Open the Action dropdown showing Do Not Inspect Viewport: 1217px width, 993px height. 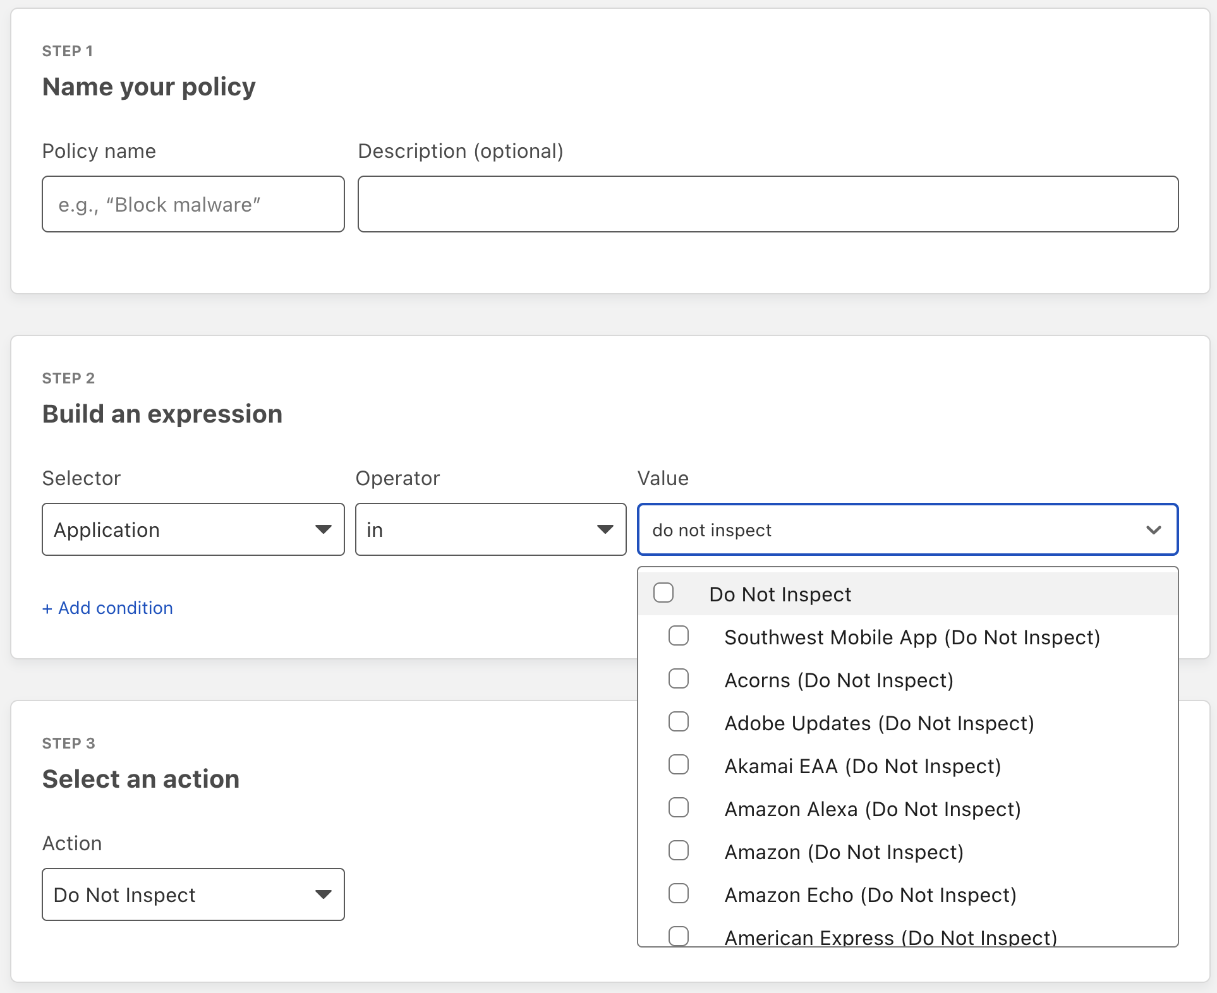pyautogui.click(x=193, y=894)
